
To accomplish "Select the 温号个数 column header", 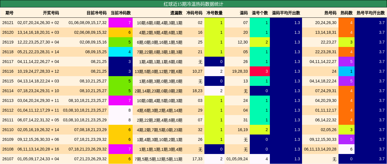I will point(260,13).
